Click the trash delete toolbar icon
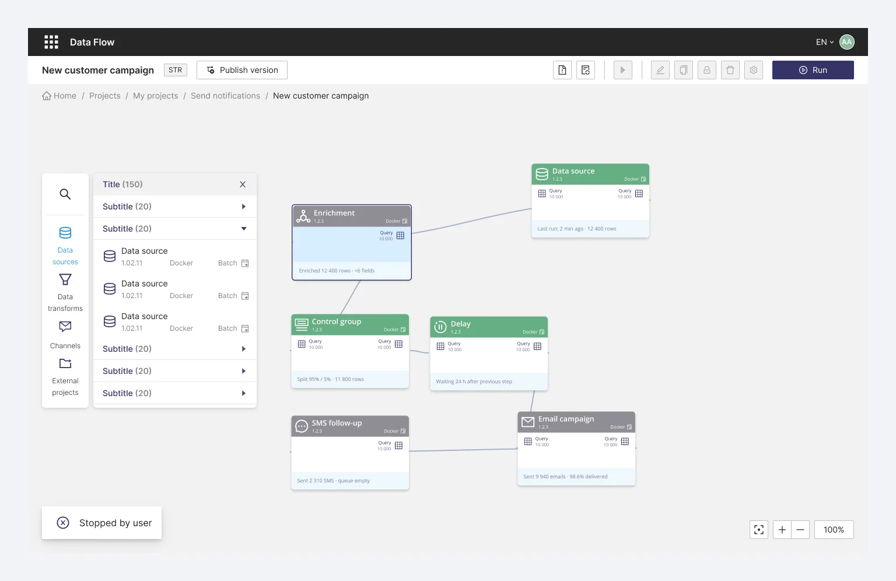896x581 pixels. [730, 70]
